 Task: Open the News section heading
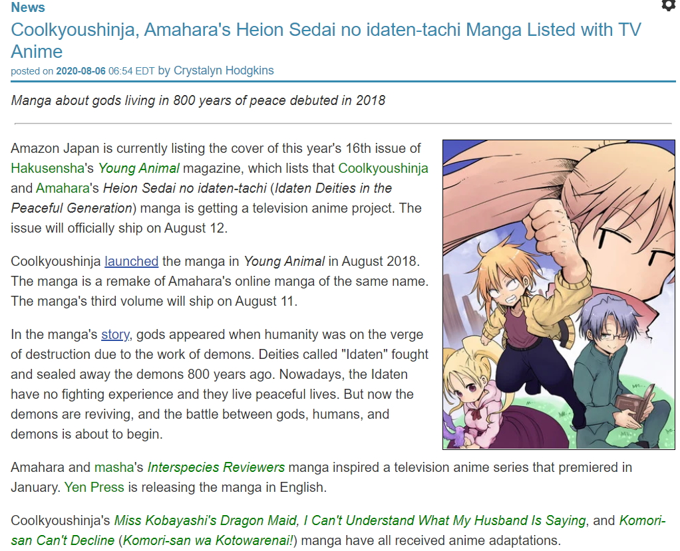(28, 7)
